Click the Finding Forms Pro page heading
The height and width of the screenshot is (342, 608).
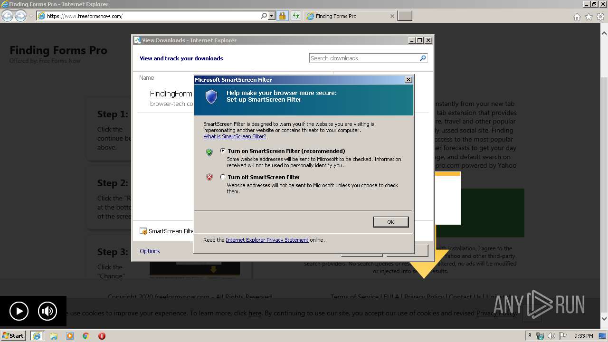click(58, 50)
